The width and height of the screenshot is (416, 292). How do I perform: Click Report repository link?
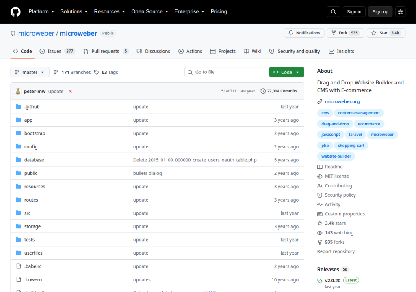pyautogui.click(x=336, y=251)
